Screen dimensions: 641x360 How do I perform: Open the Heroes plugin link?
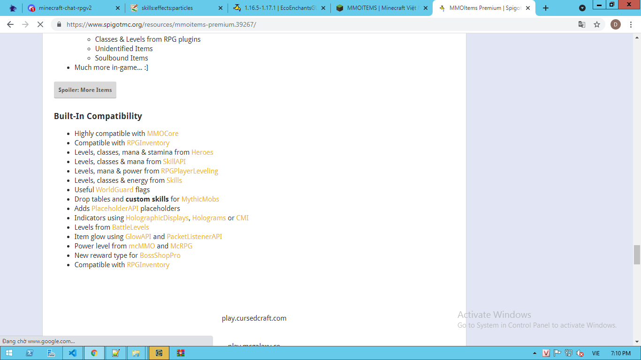coord(202,152)
